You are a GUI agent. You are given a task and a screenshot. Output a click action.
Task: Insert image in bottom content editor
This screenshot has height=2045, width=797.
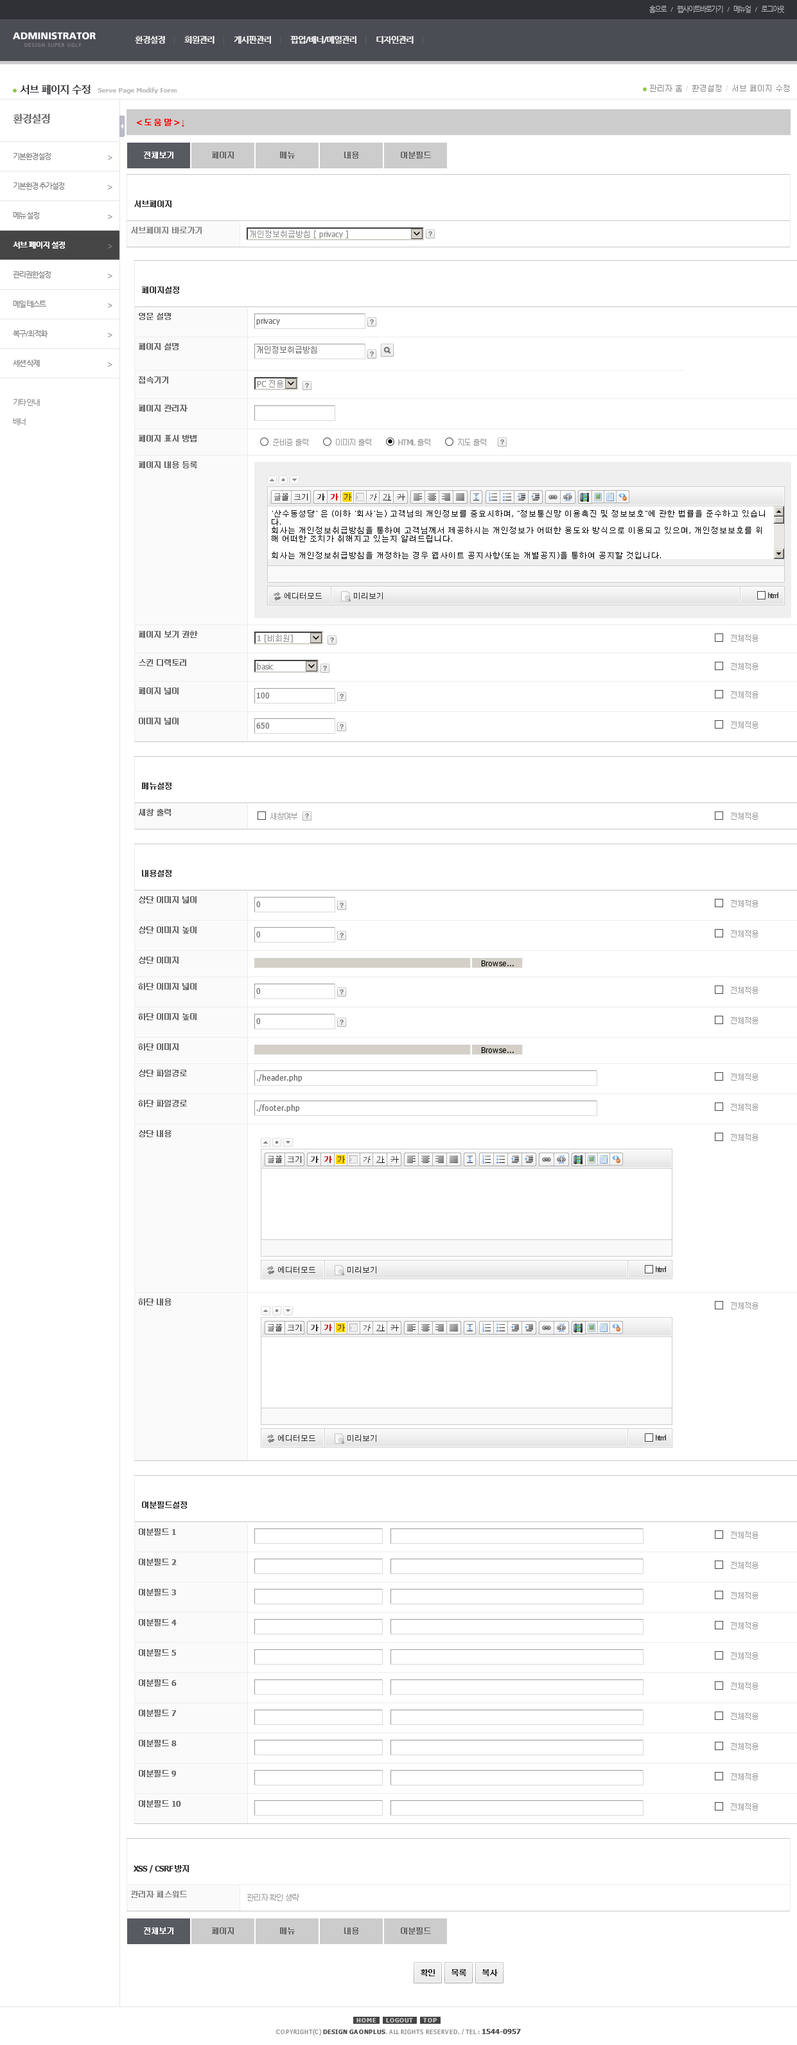[x=591, y=1327]
